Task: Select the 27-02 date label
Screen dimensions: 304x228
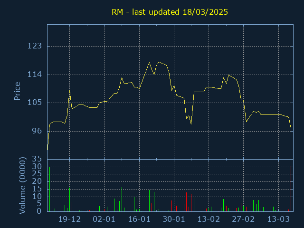Action: (243, 219)
